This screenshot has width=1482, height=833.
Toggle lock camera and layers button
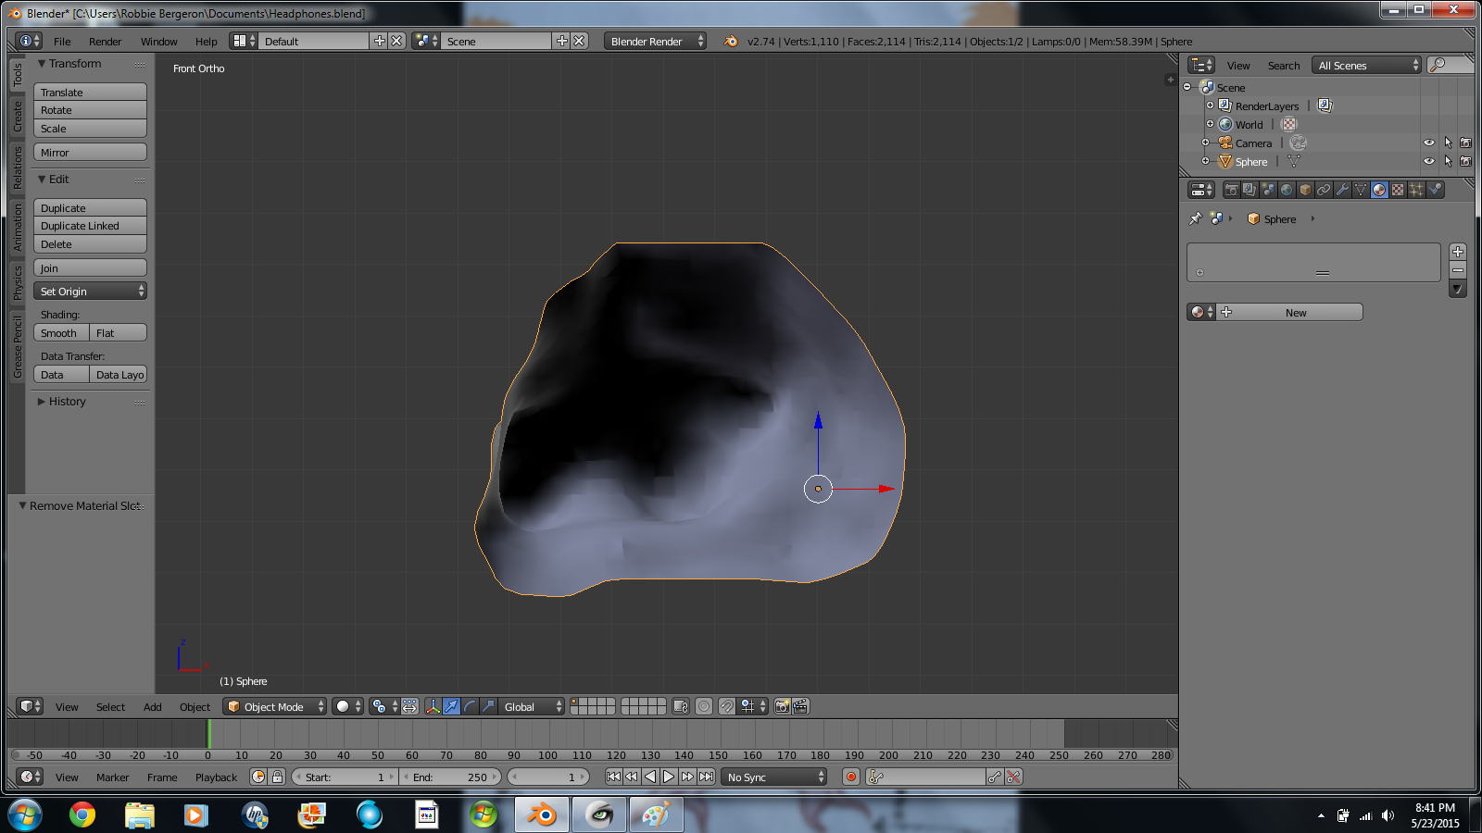[x=681, y=706]
